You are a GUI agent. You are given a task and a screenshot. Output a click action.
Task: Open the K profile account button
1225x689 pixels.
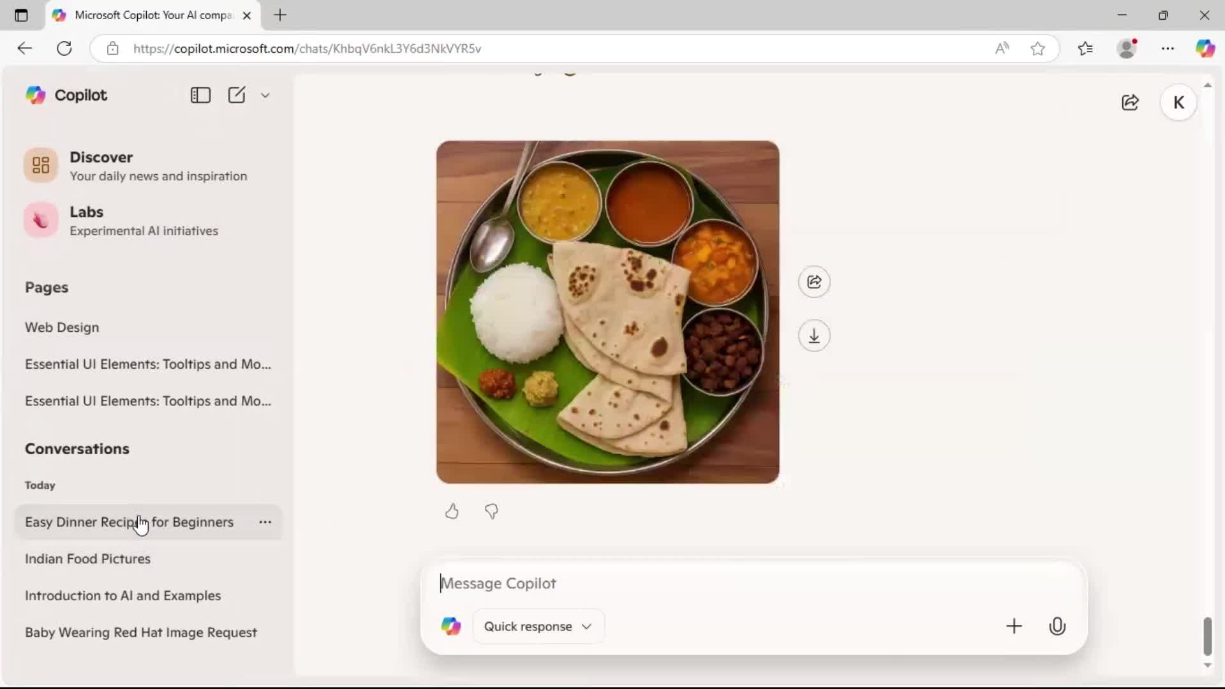(1178, 103)
